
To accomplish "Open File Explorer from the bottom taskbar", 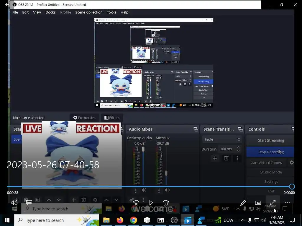I will point(106,220).
